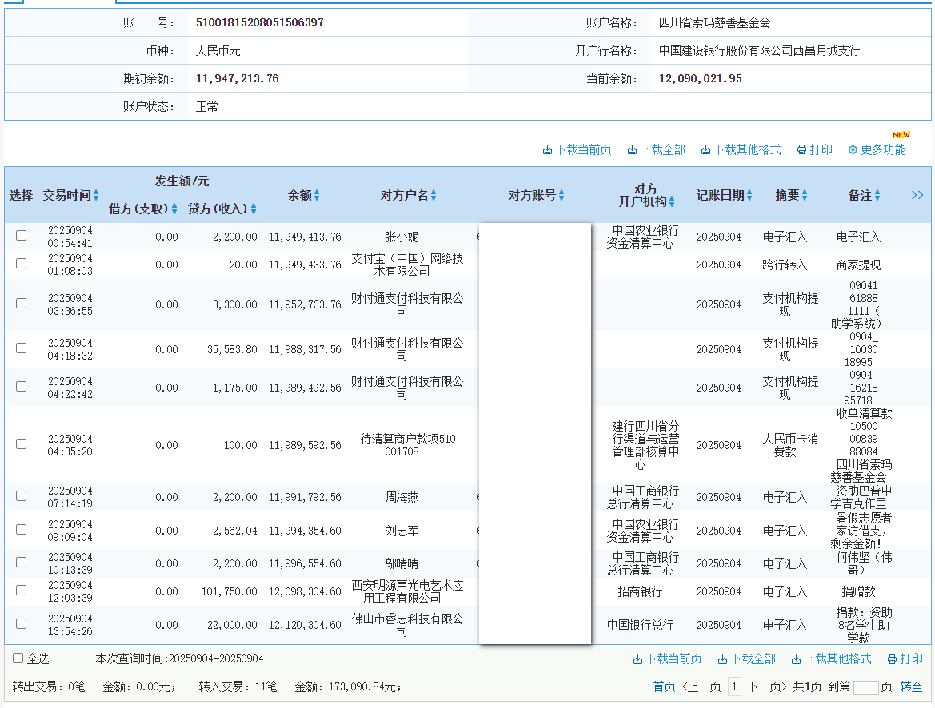The image size is (935, 708).
Task: Tick checkbox for 周海燕 transaction
Action: pos(22,496)
